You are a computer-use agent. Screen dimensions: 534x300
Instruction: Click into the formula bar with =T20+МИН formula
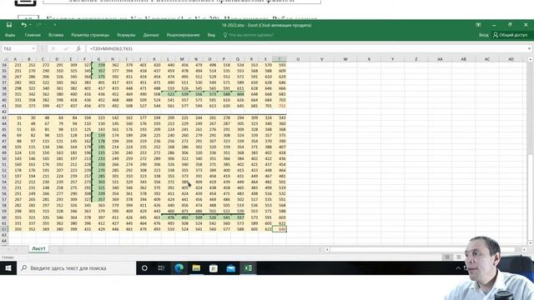(x=306, y=49)
